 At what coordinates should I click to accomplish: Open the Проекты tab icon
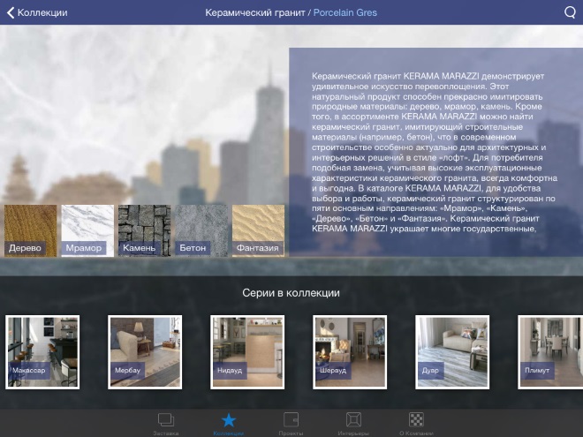click(x=291, y=420)
